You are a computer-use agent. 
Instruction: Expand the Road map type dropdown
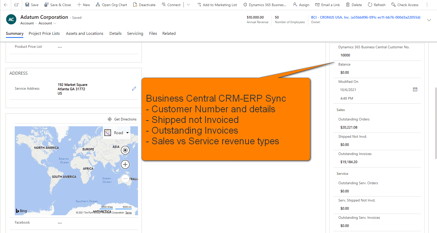[128, 133]
